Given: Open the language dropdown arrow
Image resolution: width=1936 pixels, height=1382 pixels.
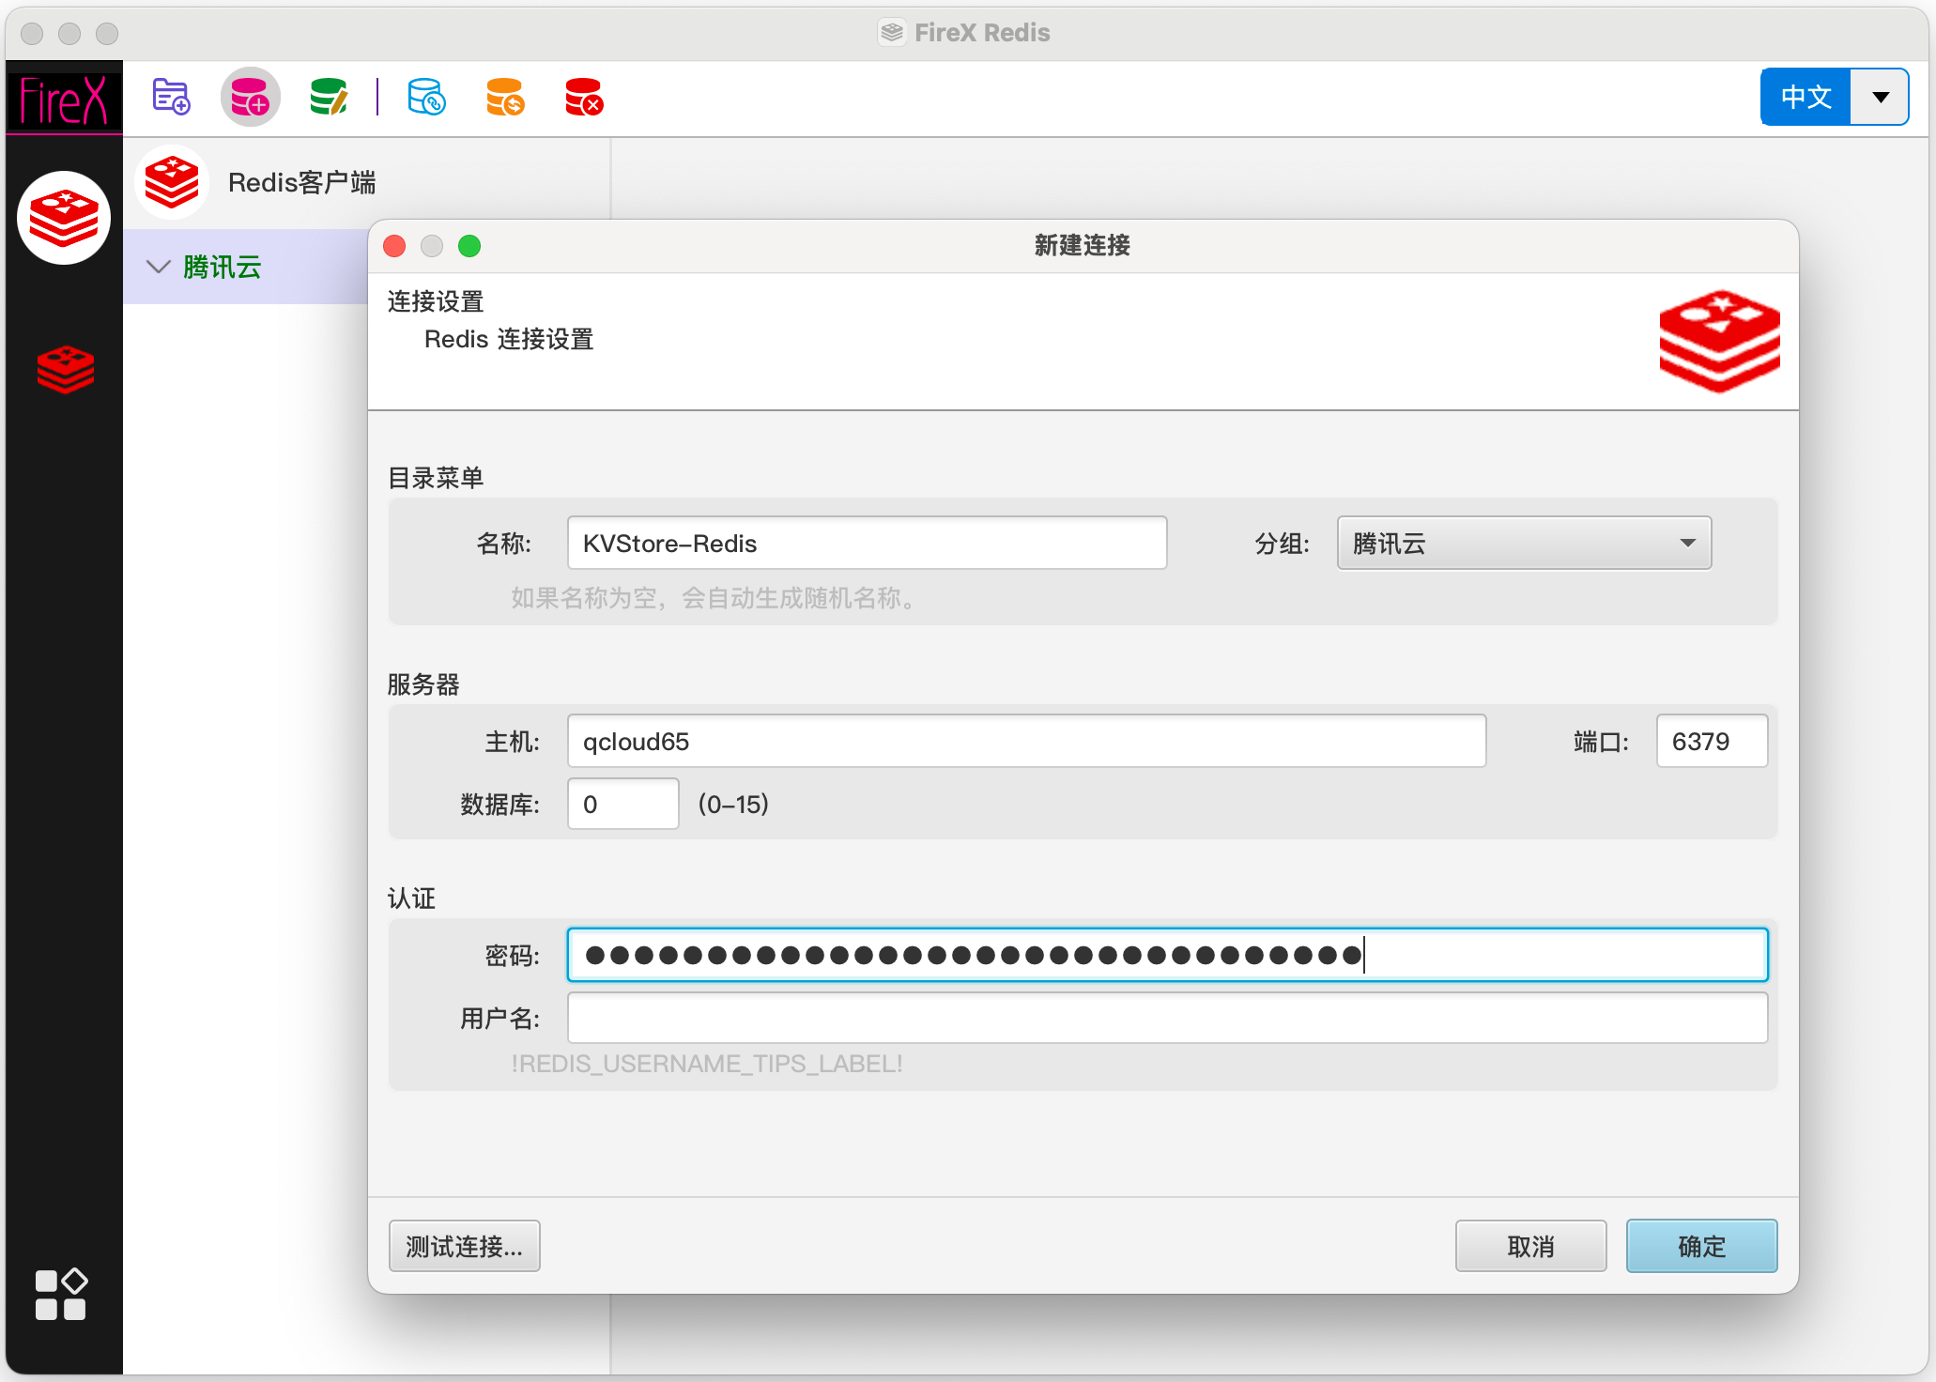Looking at the screenshot, I should tap(1880, 97).
